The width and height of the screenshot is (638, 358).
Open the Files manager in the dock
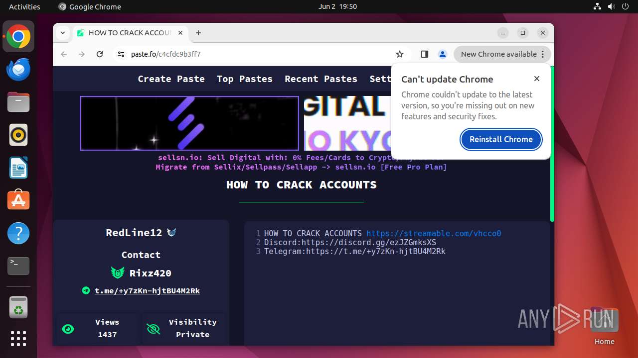(18, 102)
